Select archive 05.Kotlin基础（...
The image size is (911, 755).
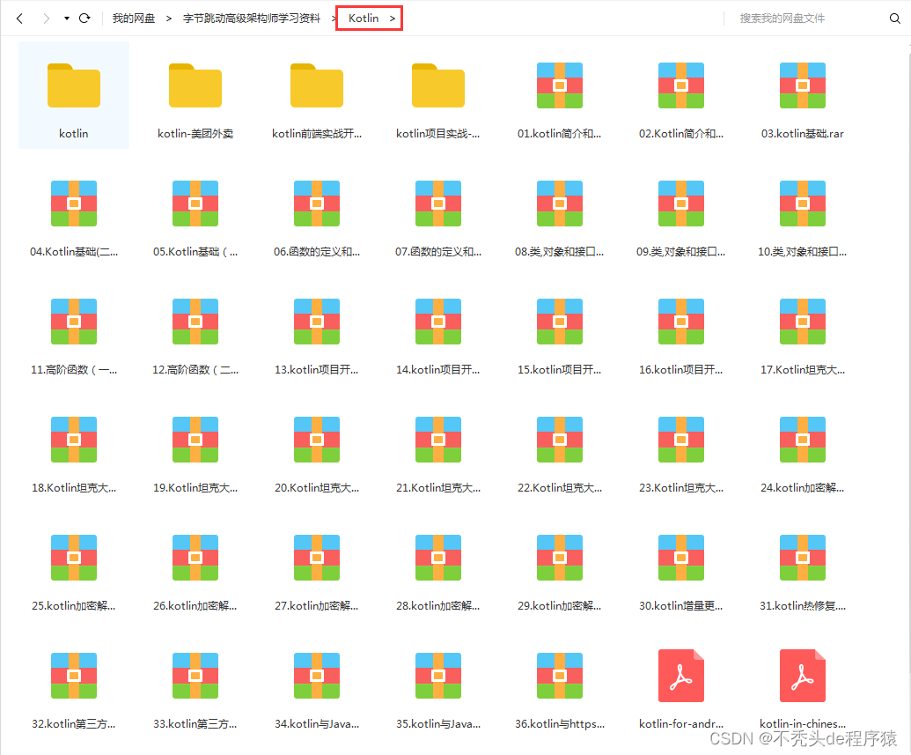(x=195, y=204)
